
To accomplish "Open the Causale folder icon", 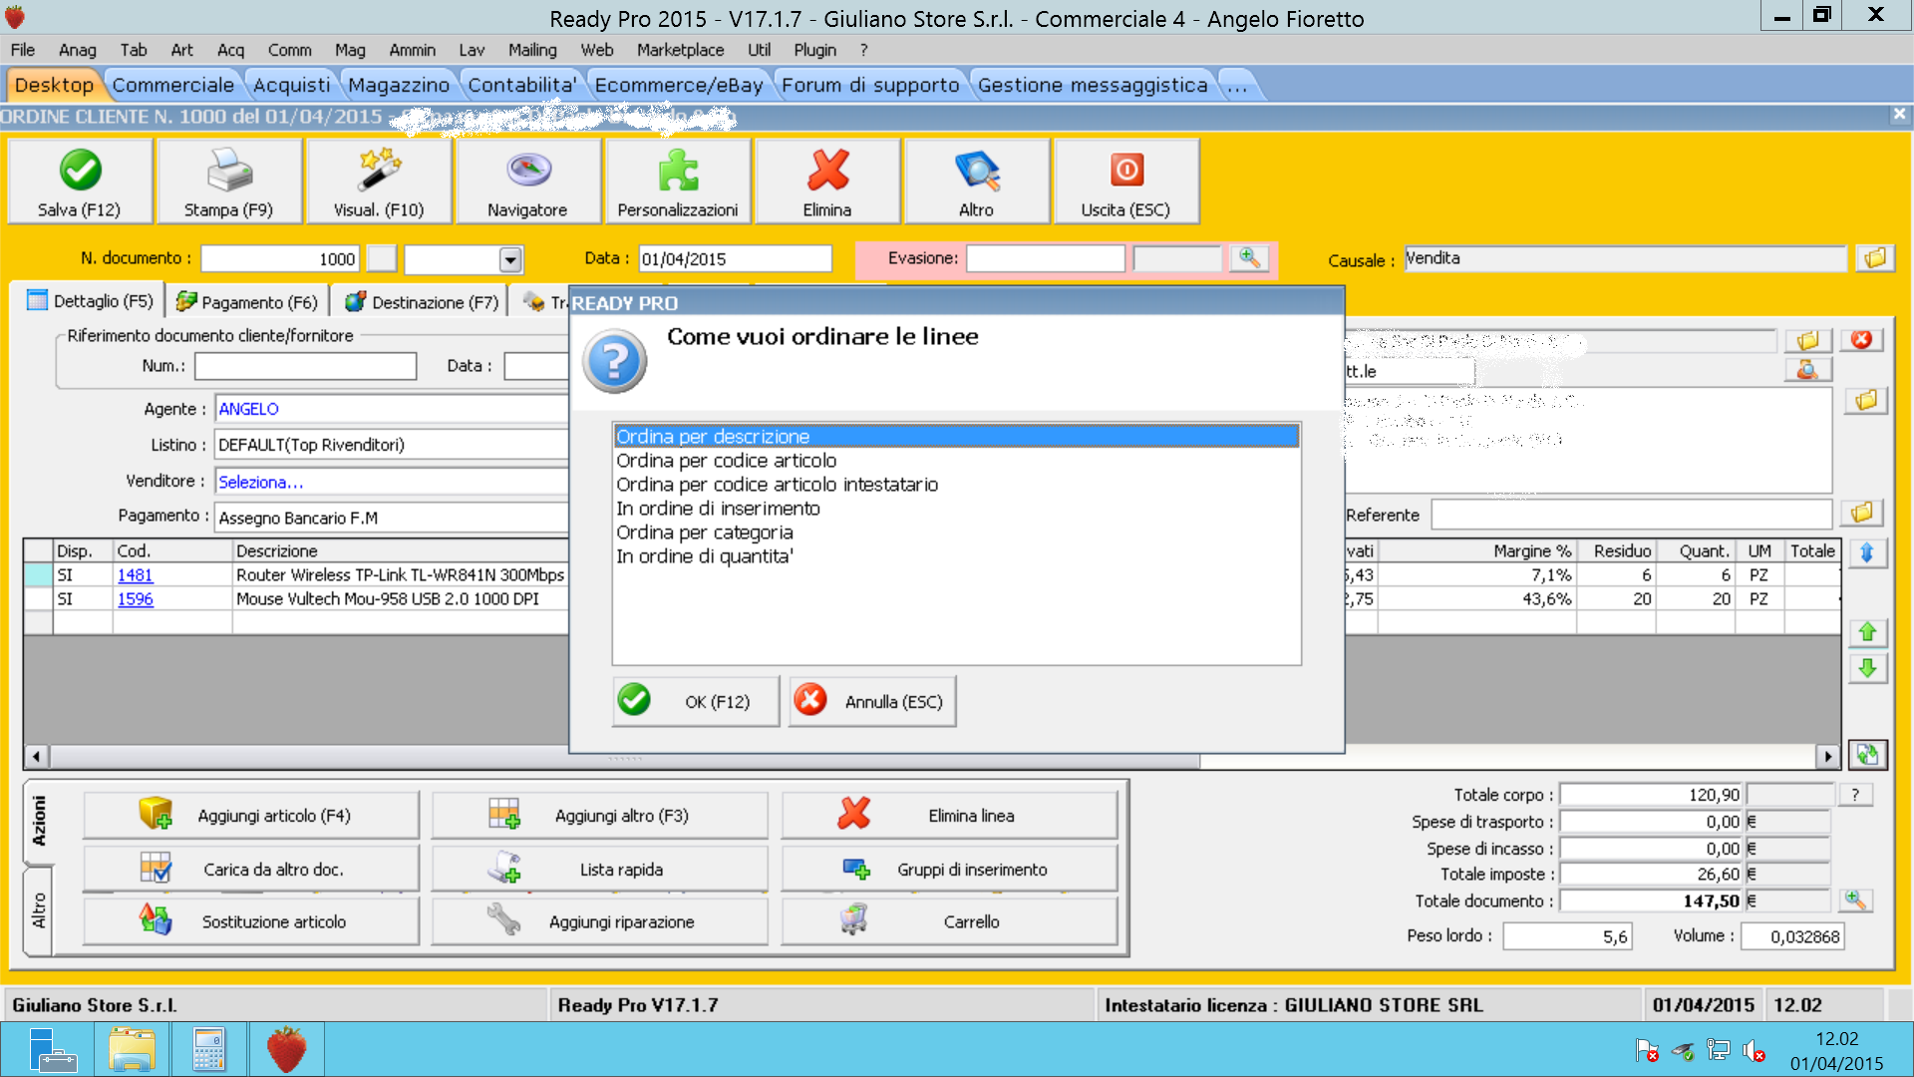I will coord(1874,258).
